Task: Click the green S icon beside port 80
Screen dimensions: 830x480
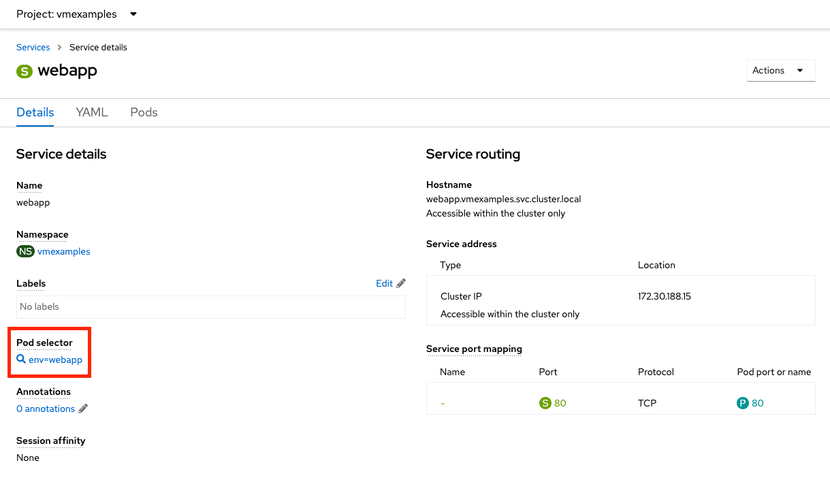Action: tap(545, 403)
